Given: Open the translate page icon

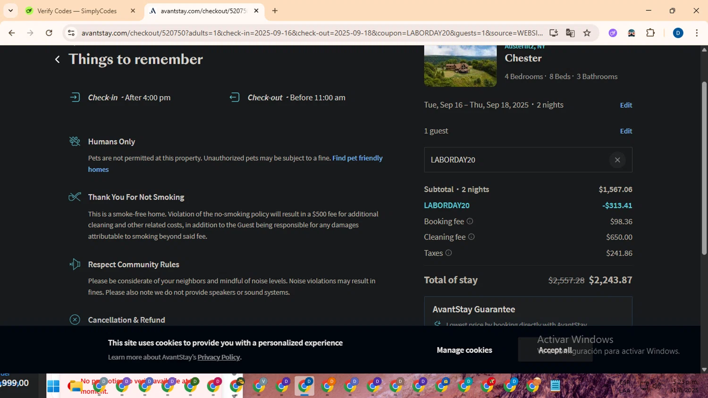Looking at the screenshot, I should click(570, 33).
